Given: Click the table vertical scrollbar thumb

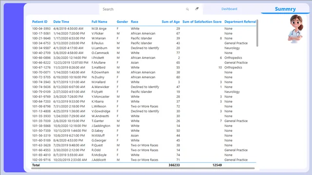Looking at the screenshot, I should (257, 33).
